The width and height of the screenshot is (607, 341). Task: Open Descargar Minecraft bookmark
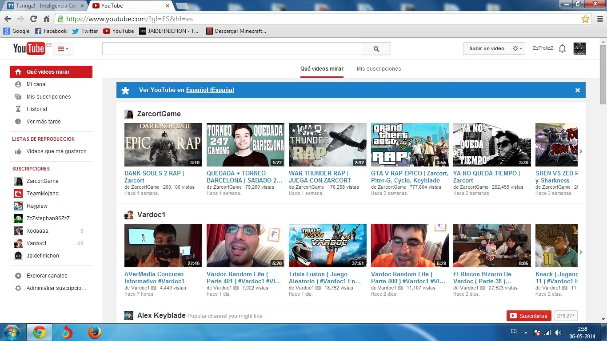coord(236,31)
